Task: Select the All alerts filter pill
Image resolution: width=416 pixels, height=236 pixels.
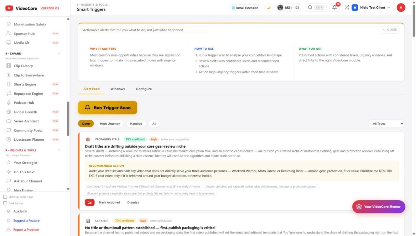Action: 154,124
